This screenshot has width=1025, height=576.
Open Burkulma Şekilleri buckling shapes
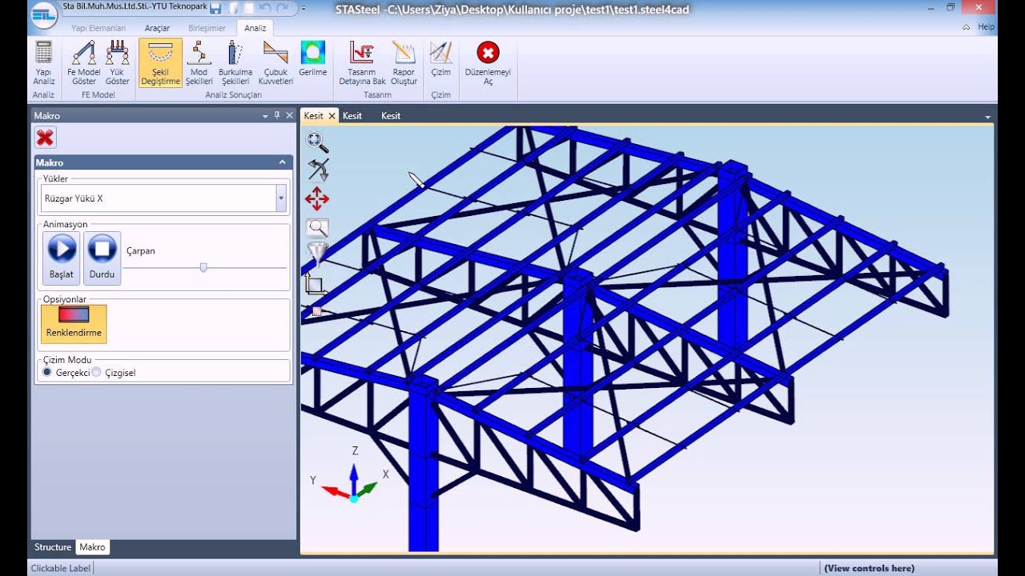point(235,63)
